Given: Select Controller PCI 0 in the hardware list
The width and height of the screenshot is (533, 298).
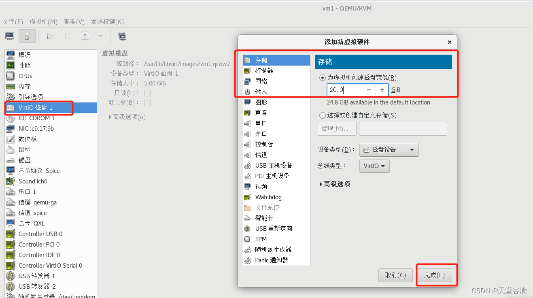Looking at the screenshot, I should 51,244.
